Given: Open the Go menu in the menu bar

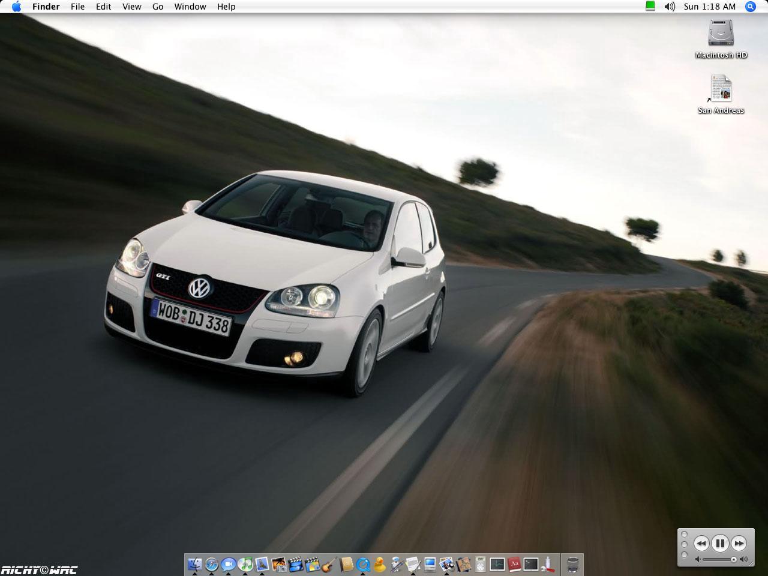Looking at the screenshot, I should (157, 7).
